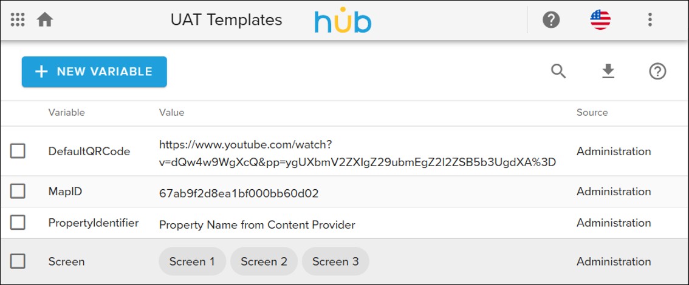689x285 pixels.
Task: Sort by the Source column header
Action: [592, 112]
